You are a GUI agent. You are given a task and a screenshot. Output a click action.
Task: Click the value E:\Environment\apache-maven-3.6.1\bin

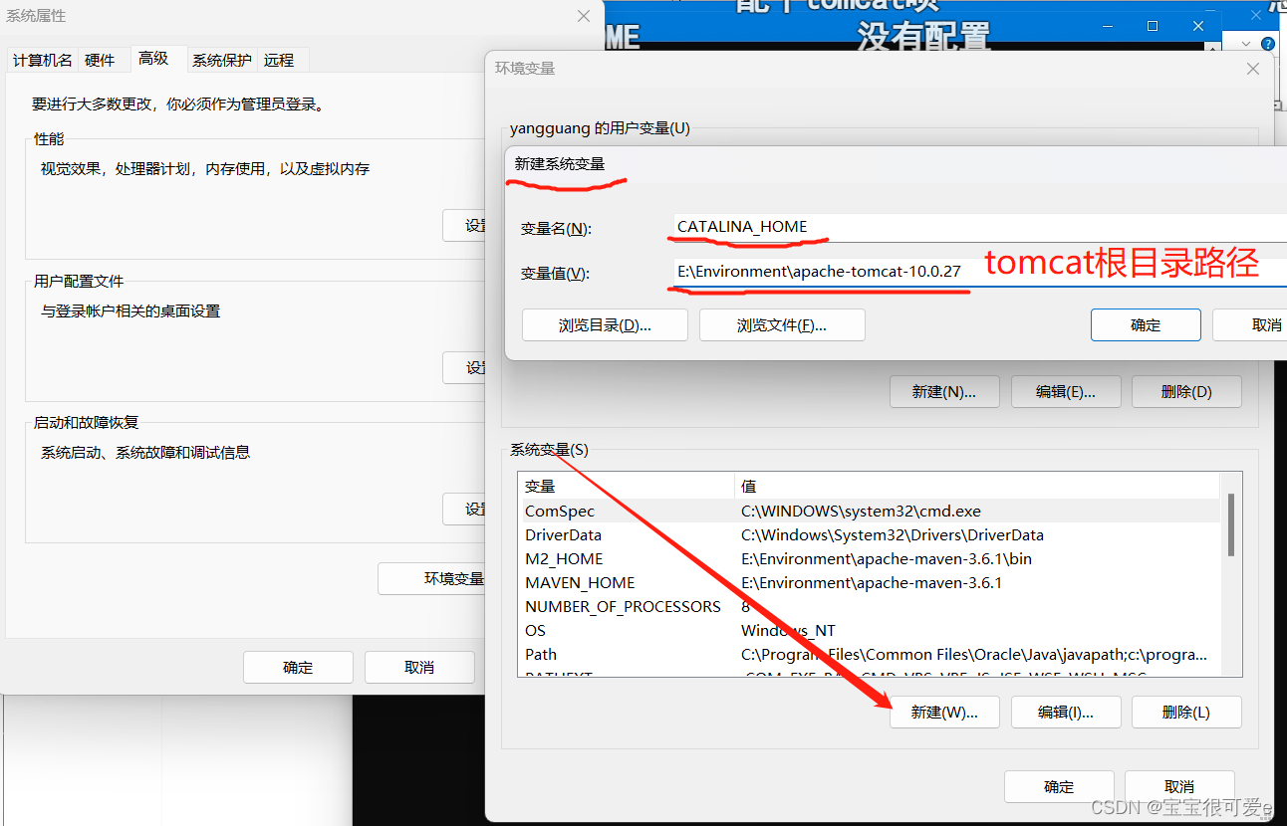[887, 558]
